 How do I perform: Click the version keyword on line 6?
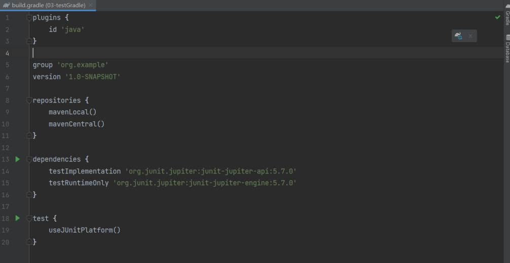(47, 77)
